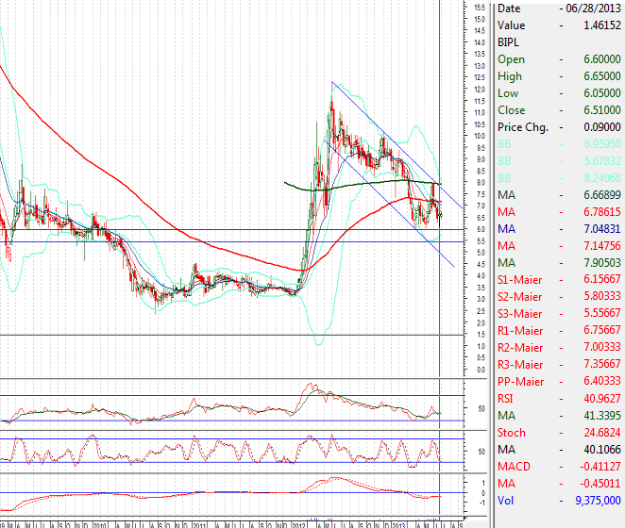Click the Open price 6.60000
This screenshot has height=528, width=625.
click(600, 59)
